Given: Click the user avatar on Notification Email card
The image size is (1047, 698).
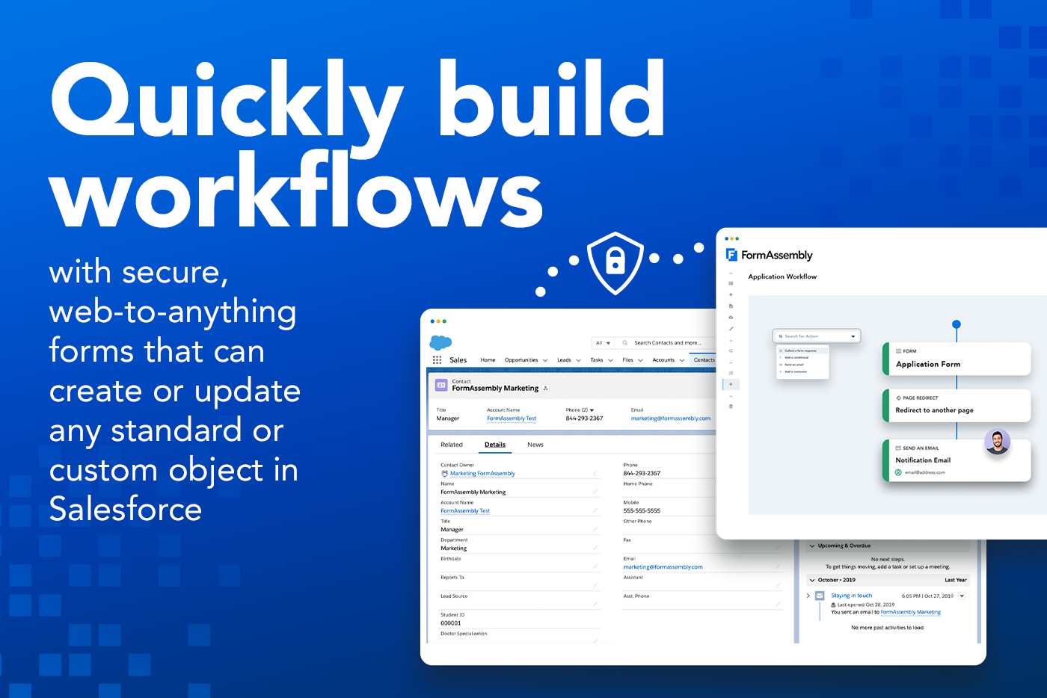Looking at the screenshot, I should point(997,442).
